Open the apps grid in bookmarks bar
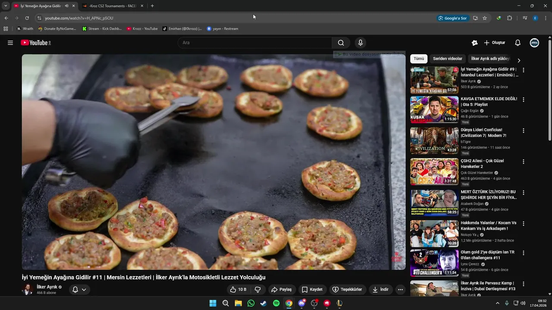 click(6, 29)
